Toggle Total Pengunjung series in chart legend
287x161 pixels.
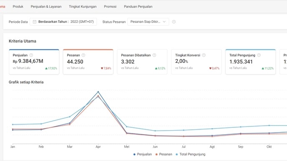[x=191, y=154]
